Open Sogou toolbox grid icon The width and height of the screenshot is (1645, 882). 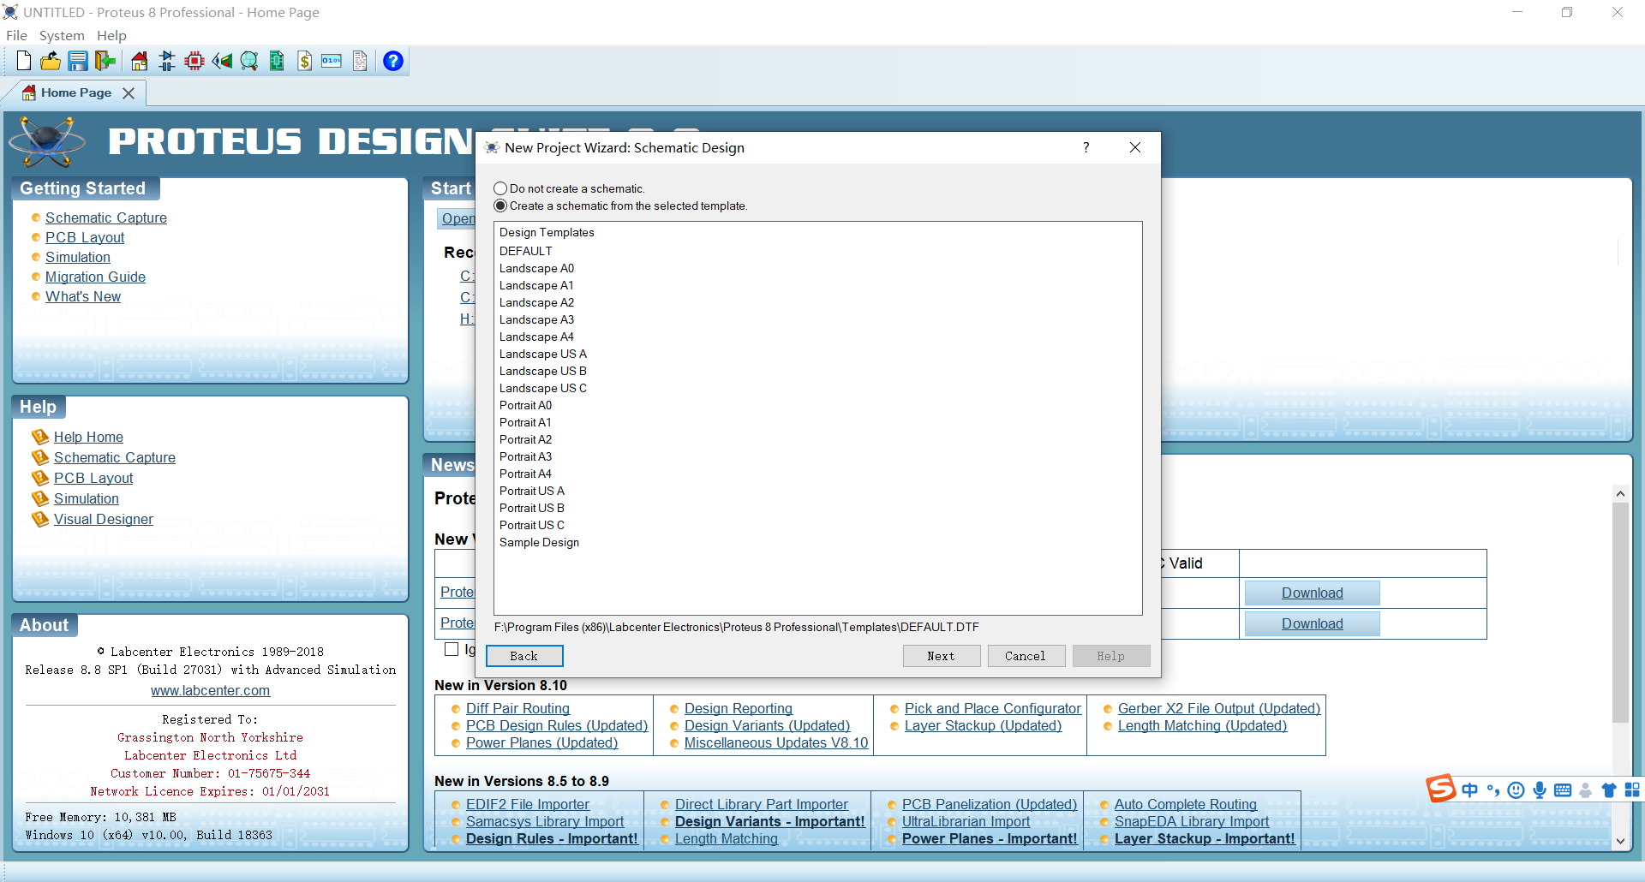[x=1632, y=790]
